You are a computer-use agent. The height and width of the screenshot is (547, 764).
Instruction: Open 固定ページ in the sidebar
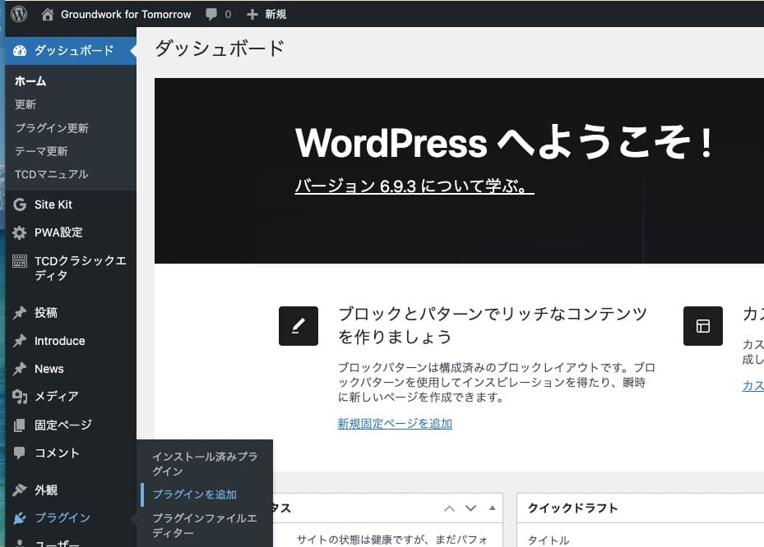[63, 425]
